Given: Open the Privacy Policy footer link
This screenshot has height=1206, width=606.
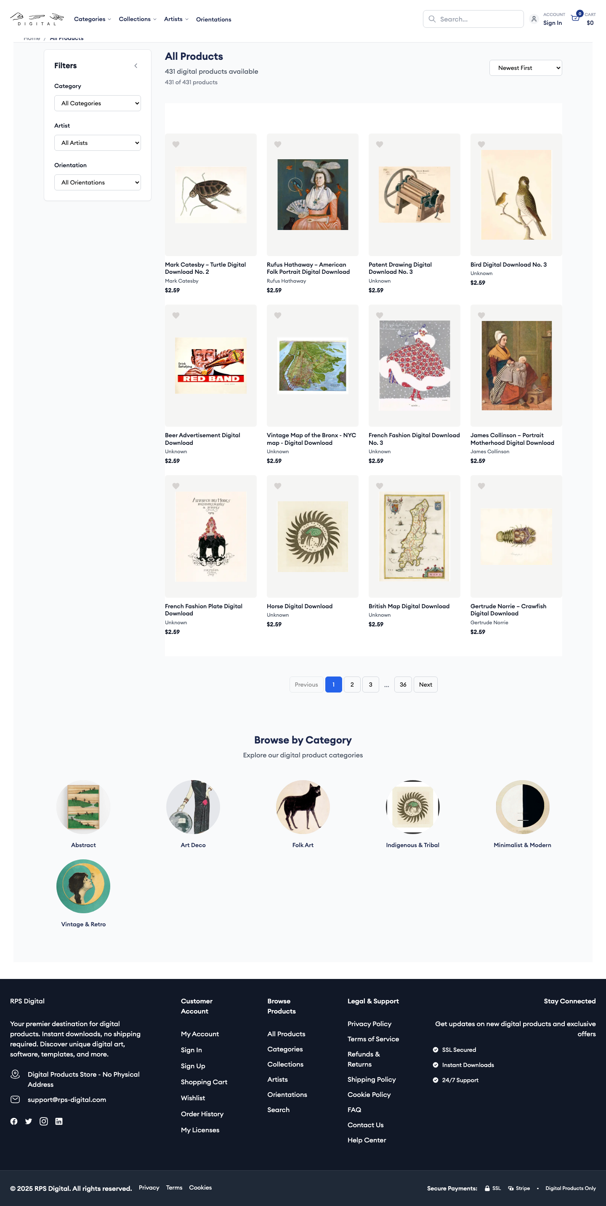Looking at the screenshot, I should (x=369, y=1024).
